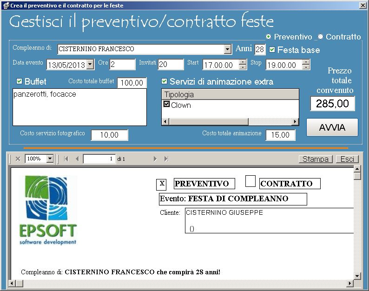Increase the Stop time with up arrow

pos(306,62)
